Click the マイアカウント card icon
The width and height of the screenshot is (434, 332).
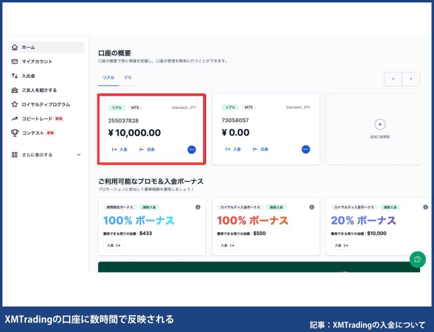click(x=15, y=61)
